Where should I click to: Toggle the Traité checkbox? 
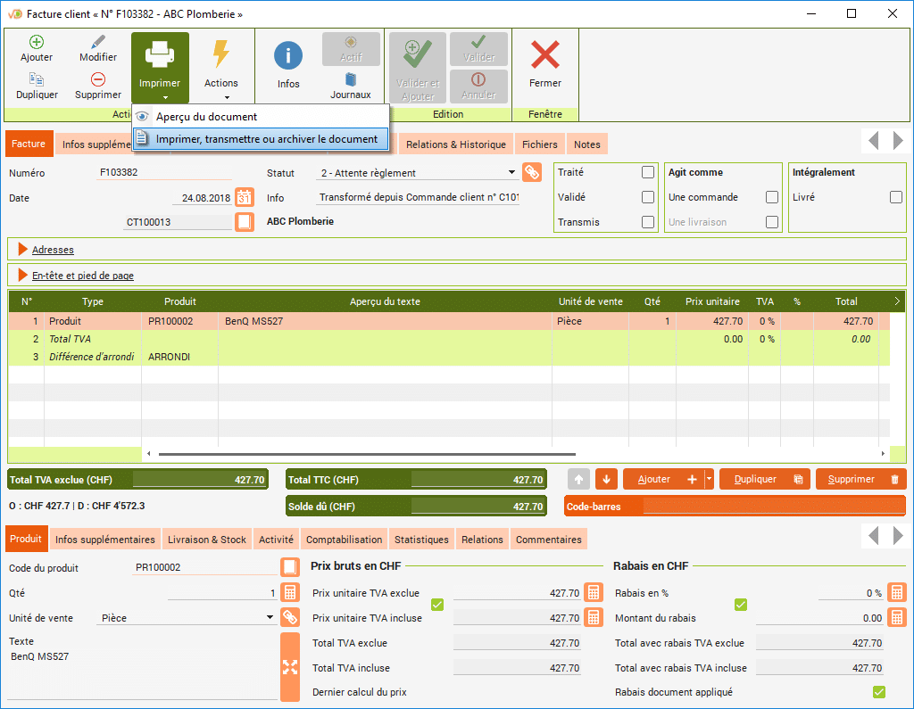(x=648, y=173)
